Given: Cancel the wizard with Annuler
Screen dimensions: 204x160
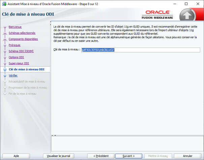Looking at the screenshot, I should coord(187,156).
